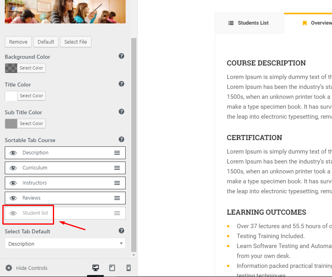This screenshot has height=277, width=332.
Task: Click the Select File button
Action: click(x=76, y=42)
